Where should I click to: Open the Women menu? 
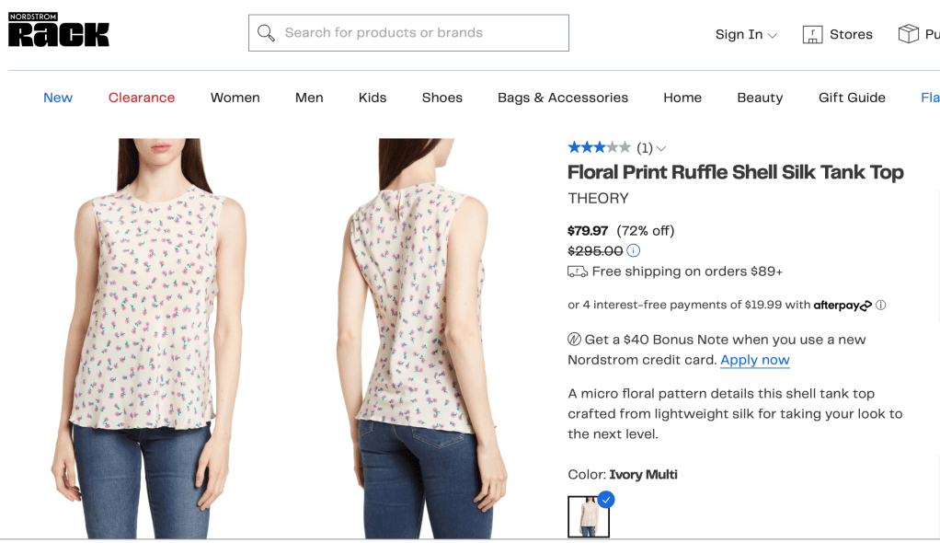click(x=235, y=98)
